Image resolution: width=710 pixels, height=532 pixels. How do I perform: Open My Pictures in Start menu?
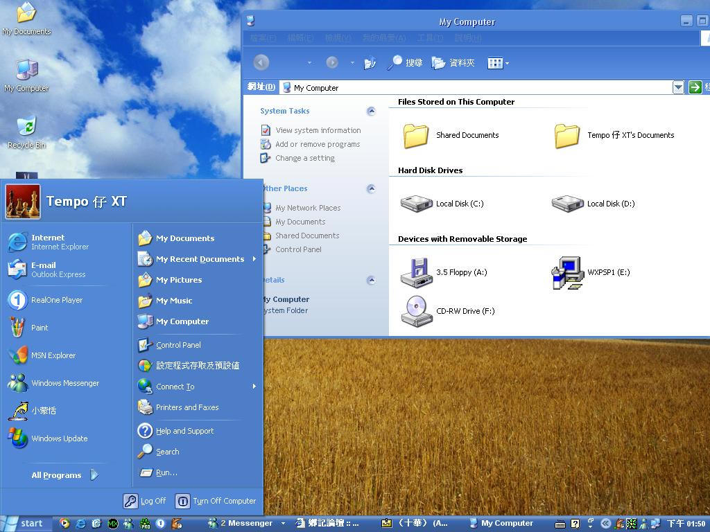(171, 280)
